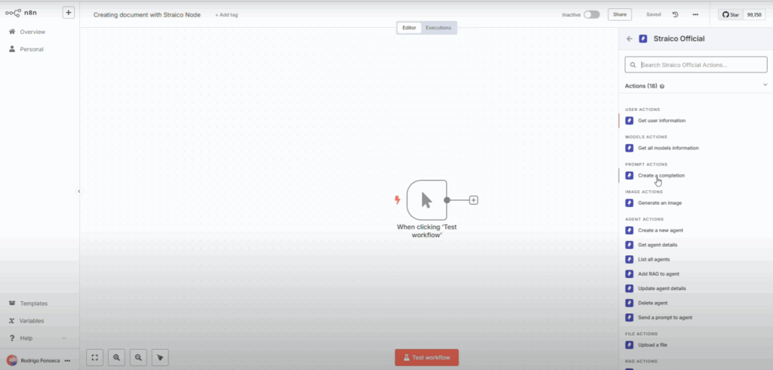The width and height of the screenshot is (773, 370).
Task: Collapse the Actions (18) section chevron
Action: pos(765,85)
